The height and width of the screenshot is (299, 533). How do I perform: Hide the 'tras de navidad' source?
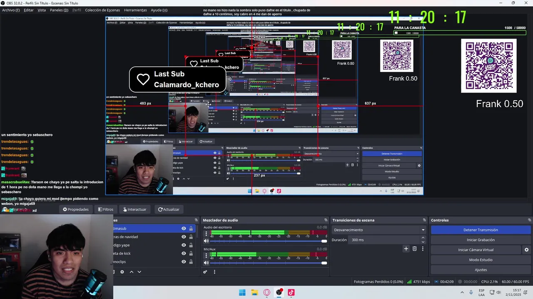(184, 237)
